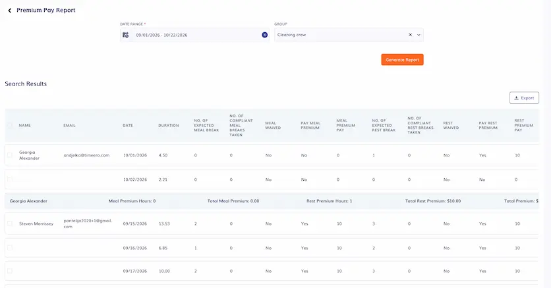The height and width of the screenshot is (288, 551).
Task: Click the 09/15/2026 date cell
Action: [135, 224]
